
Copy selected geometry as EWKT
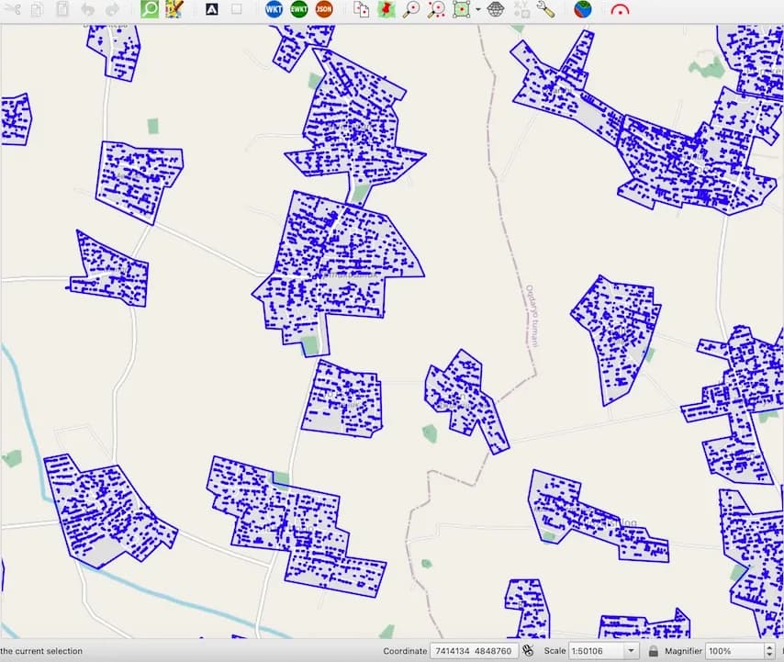tap(298, 8)
